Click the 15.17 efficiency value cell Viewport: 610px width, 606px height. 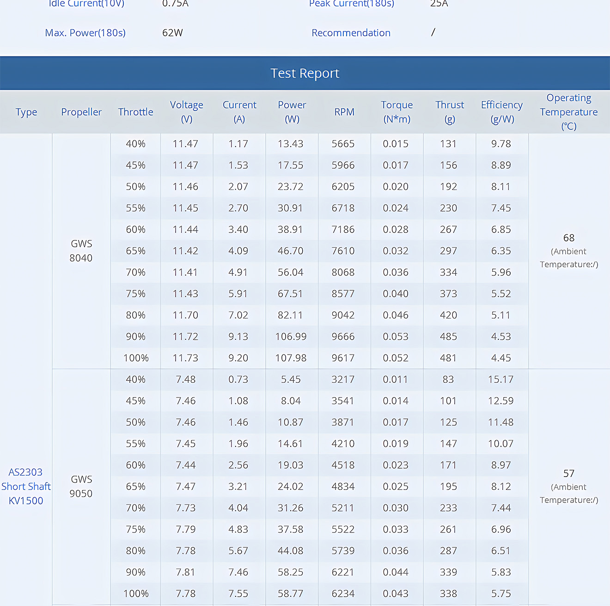coord(501,380)
